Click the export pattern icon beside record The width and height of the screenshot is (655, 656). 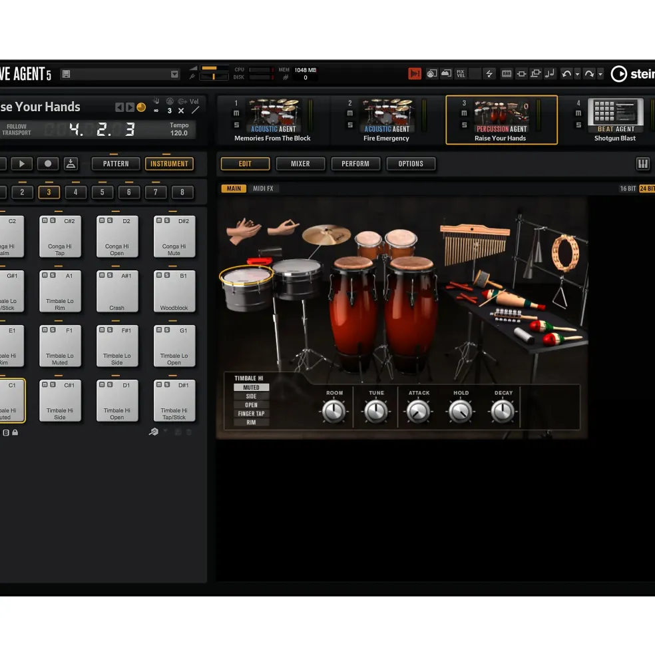pos(71,164)
